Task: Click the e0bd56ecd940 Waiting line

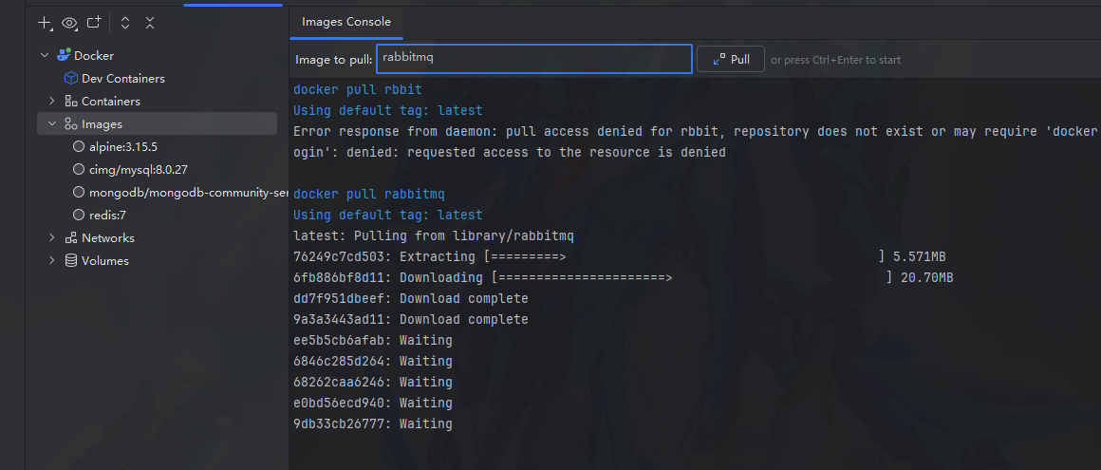Action: (373, 404)
